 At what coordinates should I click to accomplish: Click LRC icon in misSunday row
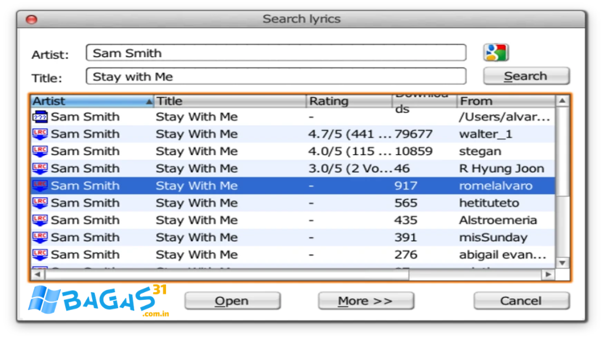[x=40, y=237]
